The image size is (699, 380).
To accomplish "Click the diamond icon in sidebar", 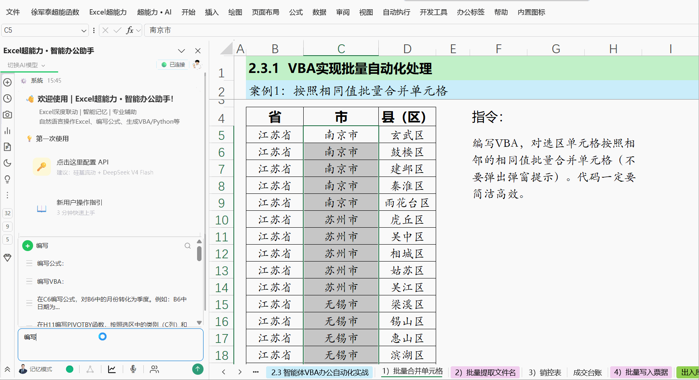I will pyautogui.click(x=7, y=257).
